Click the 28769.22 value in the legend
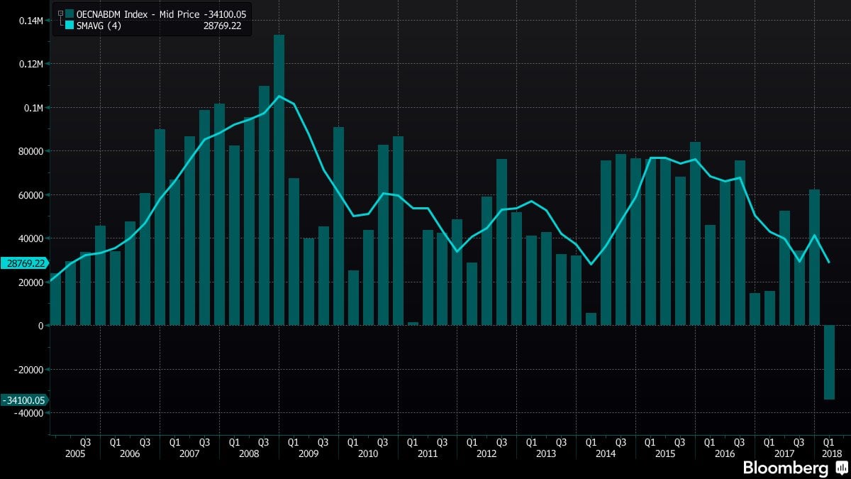 tap(223, 25)
